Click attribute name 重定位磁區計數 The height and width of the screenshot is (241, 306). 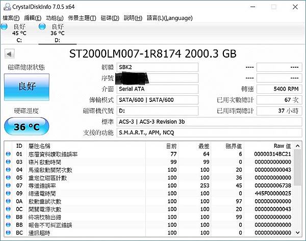click(47, 178)
